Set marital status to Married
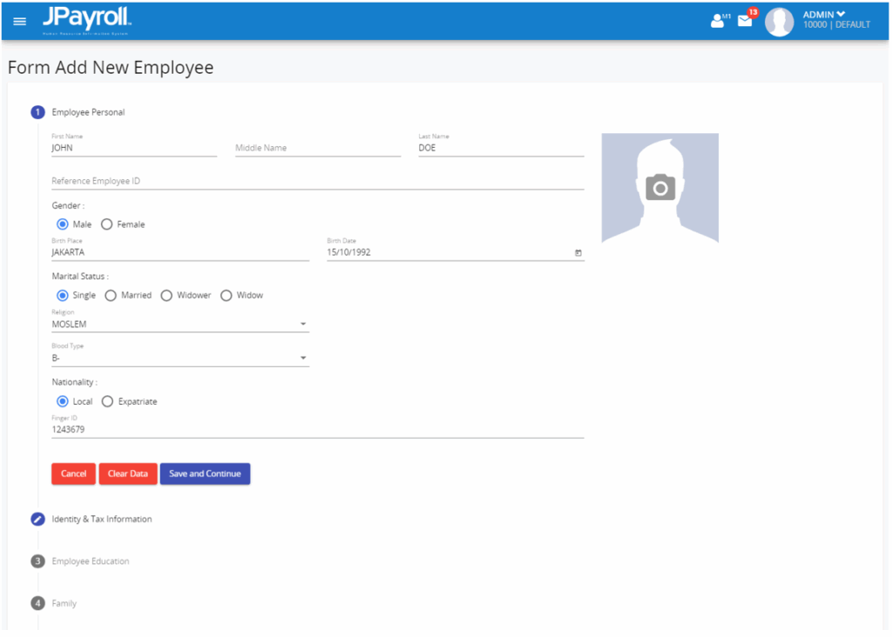Screen dimensions: 892x637 coord(111,295)
